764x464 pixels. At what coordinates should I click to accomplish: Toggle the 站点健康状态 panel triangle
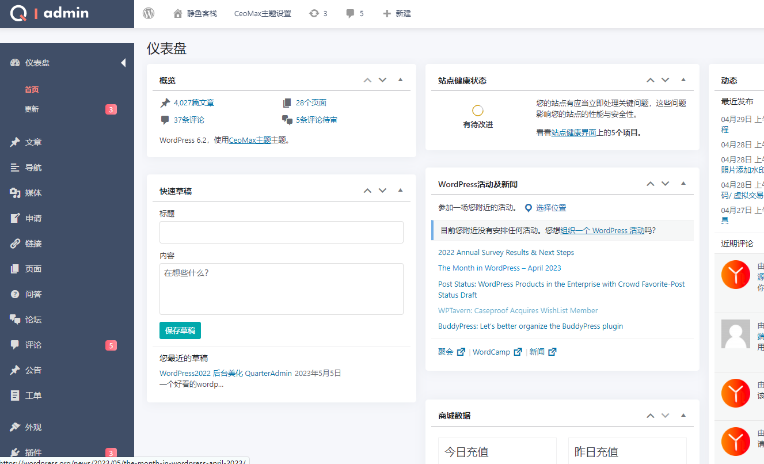click(683, 80)
